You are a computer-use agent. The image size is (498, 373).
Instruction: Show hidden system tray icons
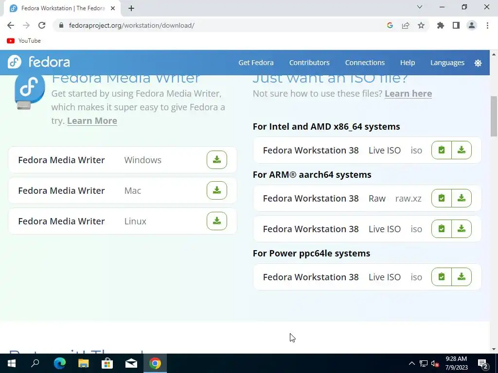411,363
